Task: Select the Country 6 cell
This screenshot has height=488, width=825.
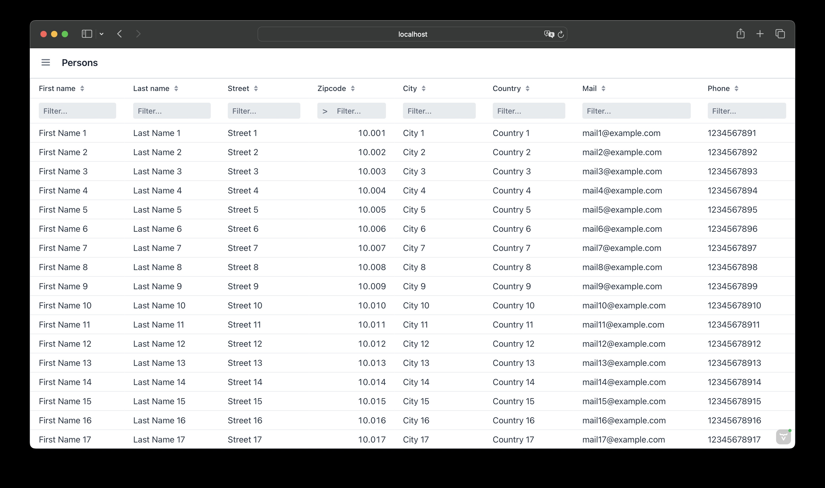Action: [x=512, y=229]
